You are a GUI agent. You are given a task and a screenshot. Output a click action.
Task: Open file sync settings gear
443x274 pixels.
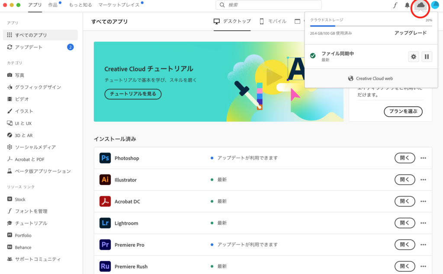pyautogui.click(x=414, y=57)
